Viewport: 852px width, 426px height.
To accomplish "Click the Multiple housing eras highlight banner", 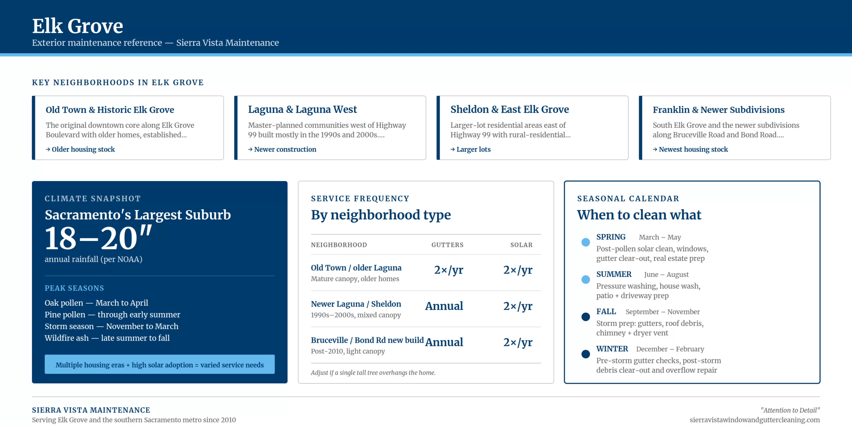I will (160, 364).
